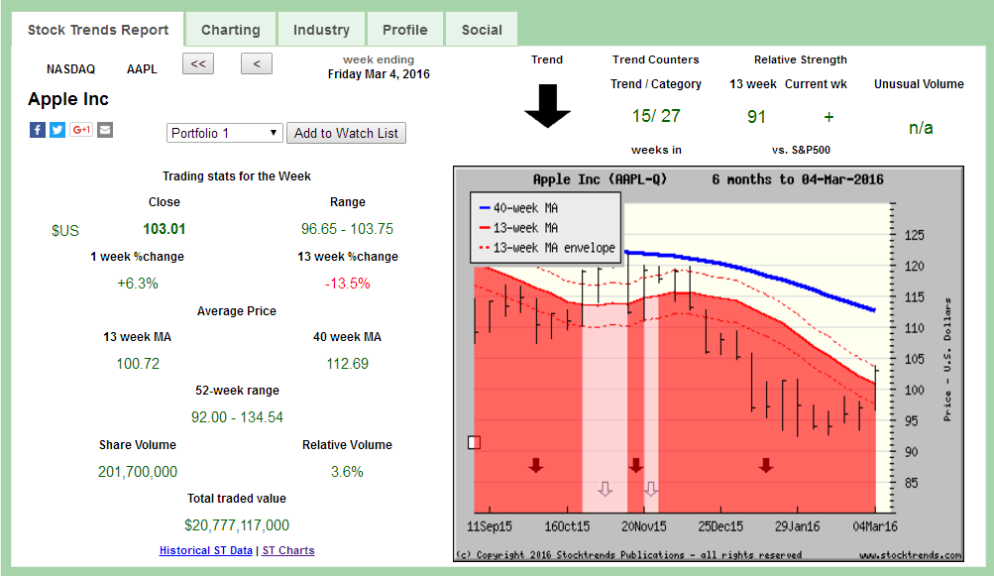This screenshot has width=994, height=576.
Task: Click the $US currency label
Action: coord(65,230)
